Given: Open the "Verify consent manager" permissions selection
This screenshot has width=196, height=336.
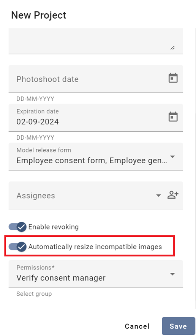Looking at the screenshot, I should click(x=96, y=274).
